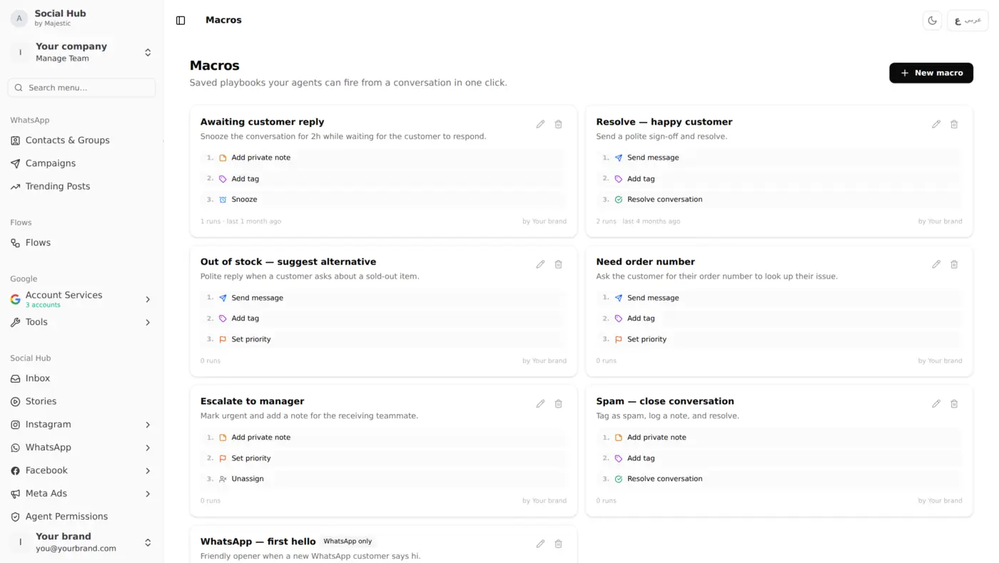Click Send message step in Need order number
The height and width of the screenshot is (563, 999).
[779, 298]
